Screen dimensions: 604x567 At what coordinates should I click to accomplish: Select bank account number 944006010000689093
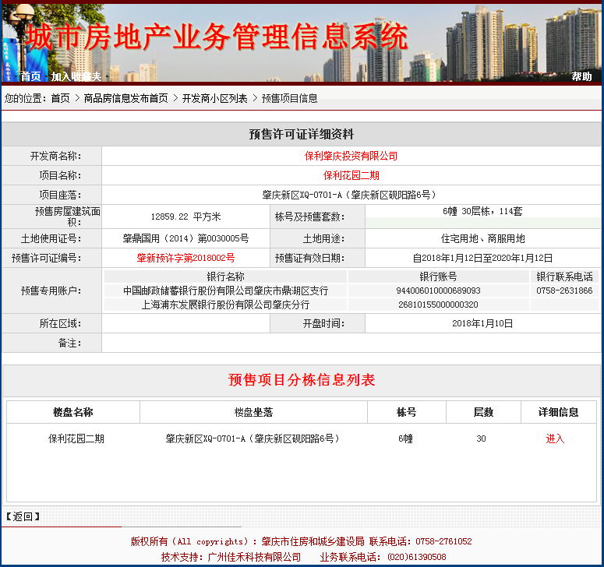[x=438, y=291]
